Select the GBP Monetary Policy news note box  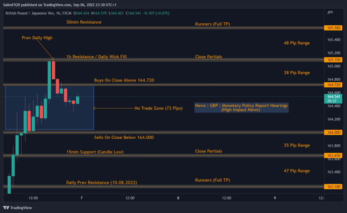241,108
